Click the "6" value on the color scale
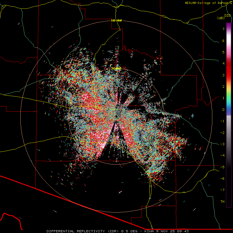The height and width of the screenshot is (233, 233). 223,41
